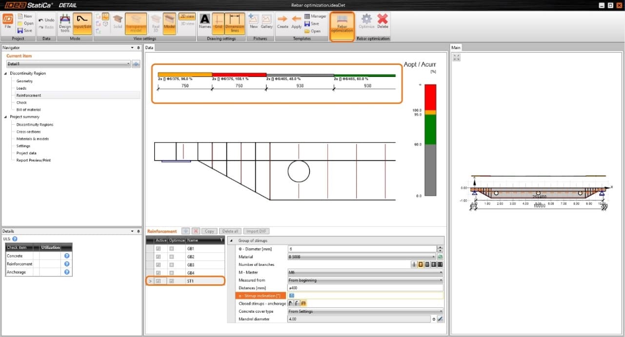Open the Measured from dropdown
625x337 pixels.
[365, 280]
